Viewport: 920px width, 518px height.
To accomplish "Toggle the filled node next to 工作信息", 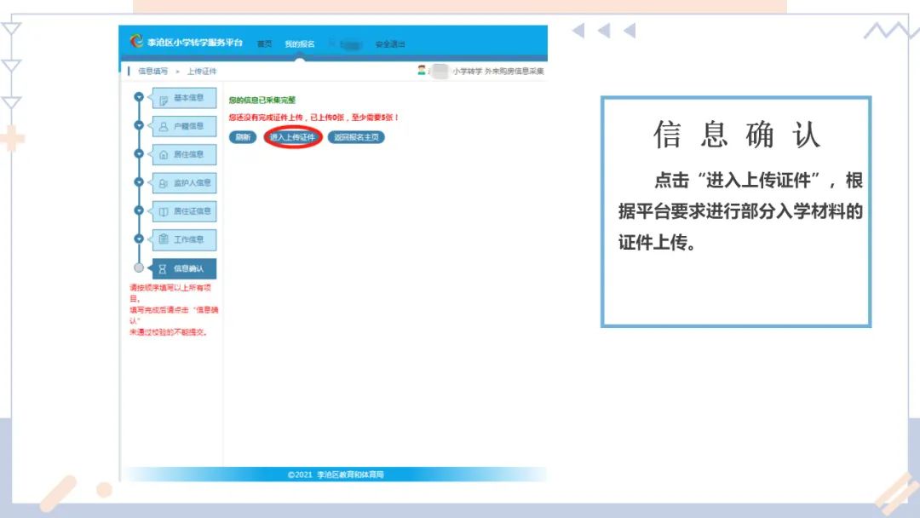I will 139,239.
